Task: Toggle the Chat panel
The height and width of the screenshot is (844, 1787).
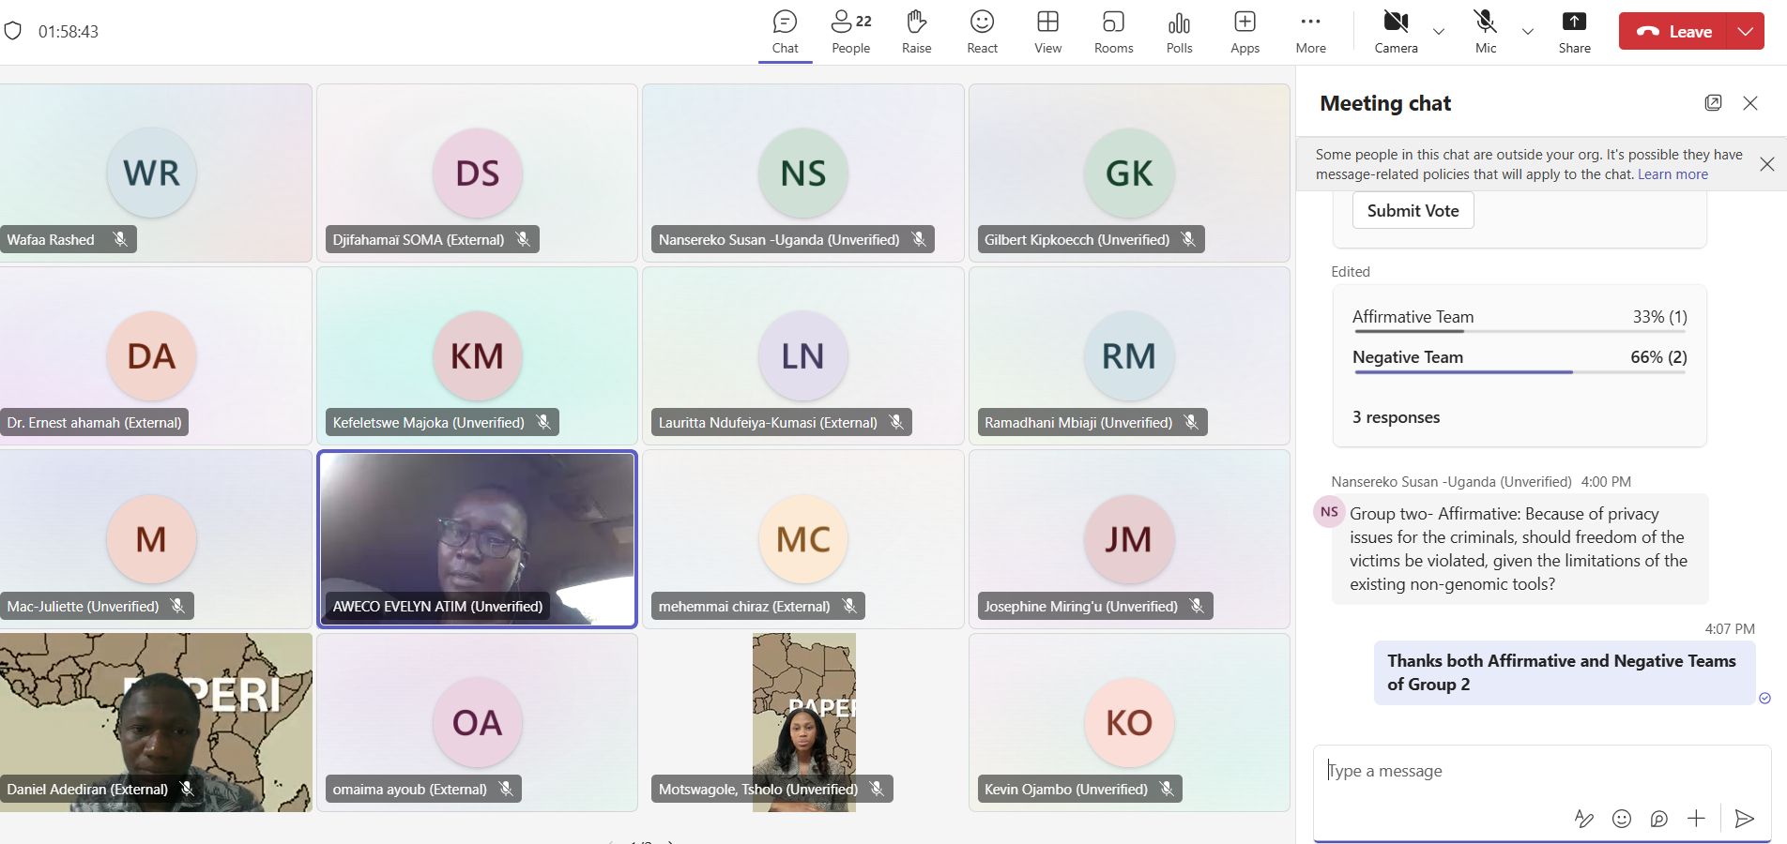Action: [x=785, y=32]
